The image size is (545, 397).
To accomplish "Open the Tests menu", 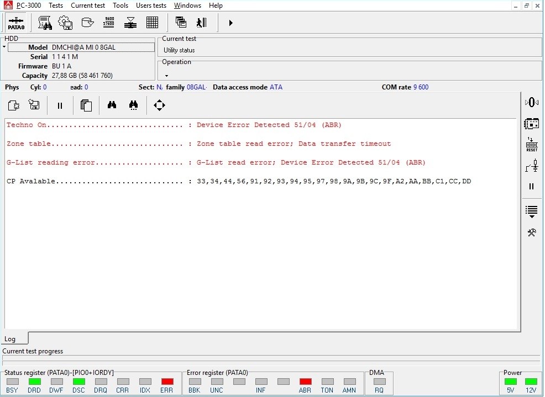I will point(56,6).
